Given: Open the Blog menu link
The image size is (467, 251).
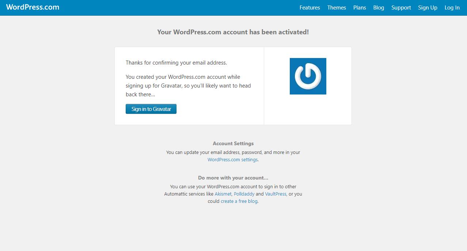Looking at the screenshot, I should [x=379, y=8].
